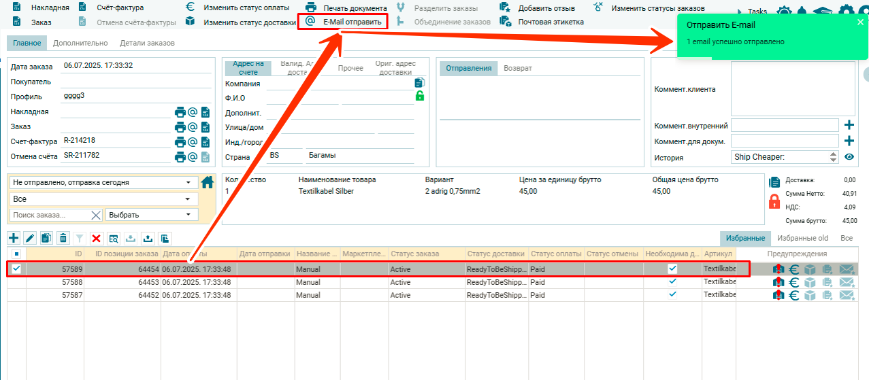Click into the Поиск заказа search field
The height and width of the screenshot is (380, 869).
(x=49, y=215)
